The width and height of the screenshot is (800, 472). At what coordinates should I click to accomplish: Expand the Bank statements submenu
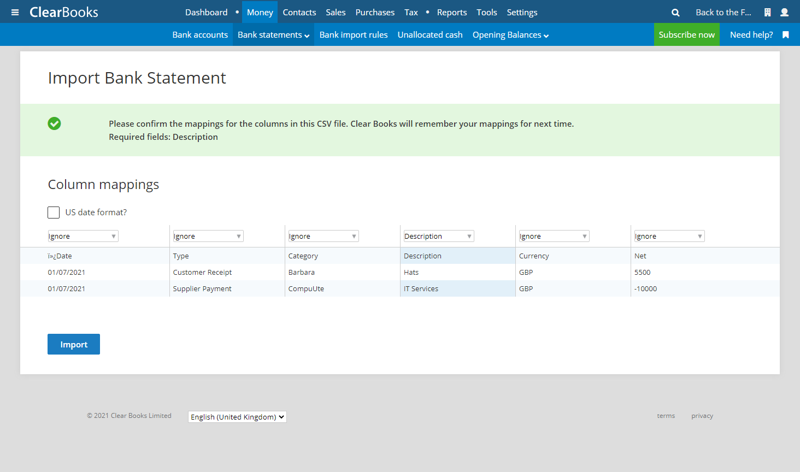[273, 34]
